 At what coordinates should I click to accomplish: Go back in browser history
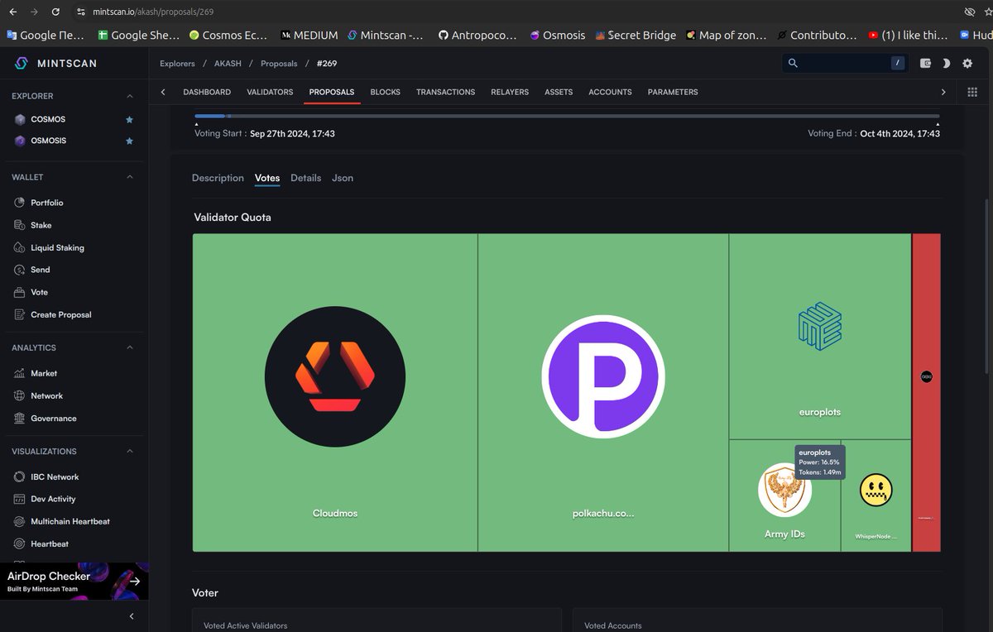[x=12, y=12]
